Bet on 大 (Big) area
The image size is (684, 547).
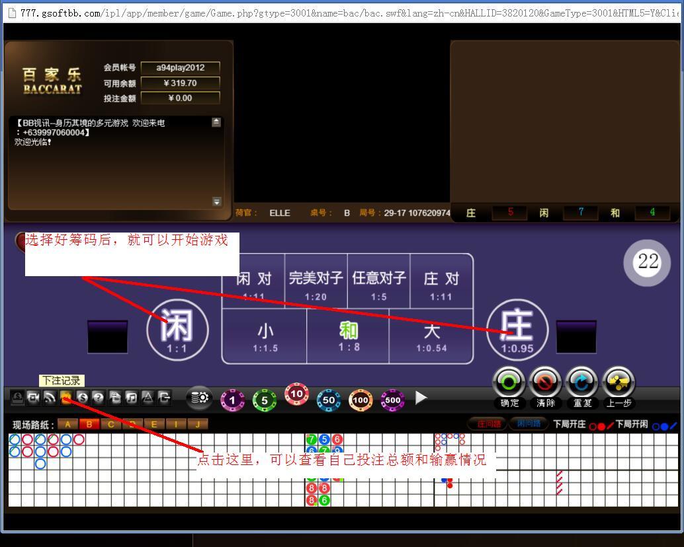click(x=431, y=336)
